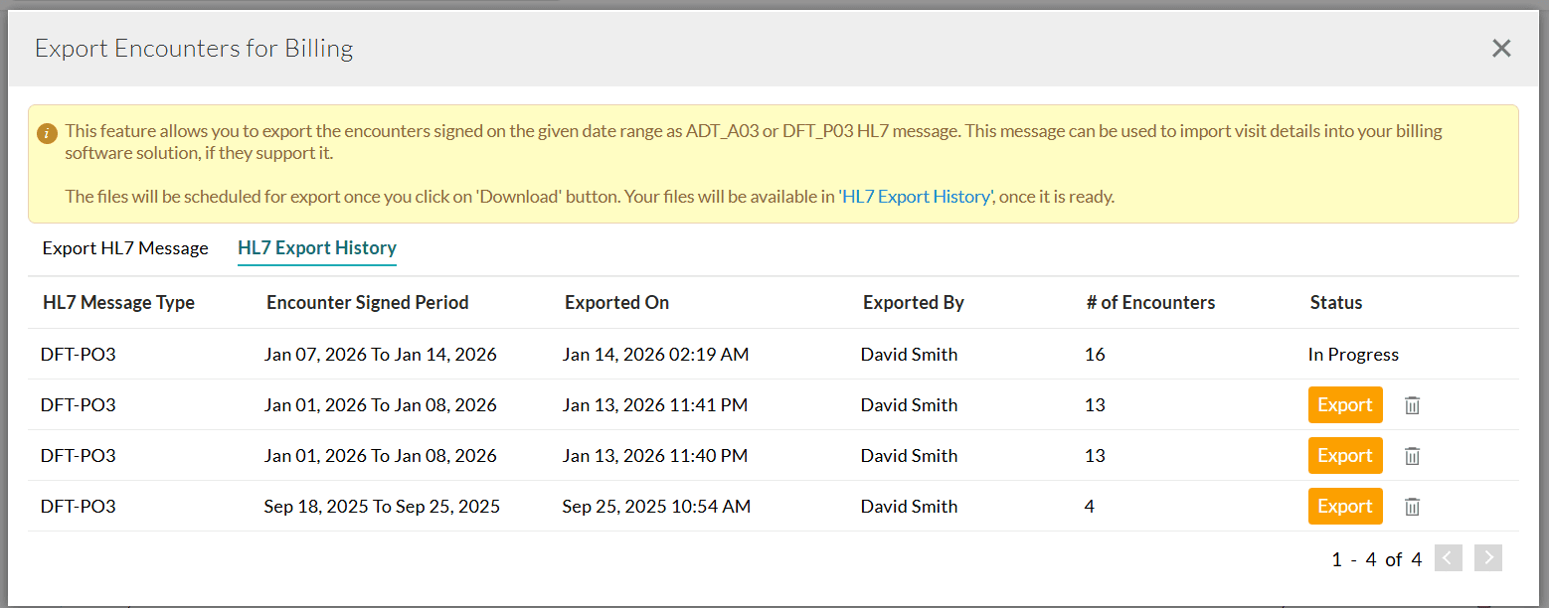Click the 'In Progress' status text
This screenshot has height=608, width=1549.
[1353, 354]
